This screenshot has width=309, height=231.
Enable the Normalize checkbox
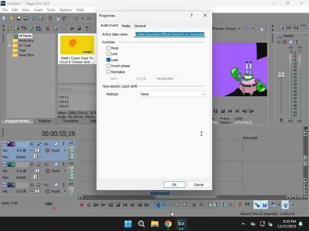coord(108,72)
